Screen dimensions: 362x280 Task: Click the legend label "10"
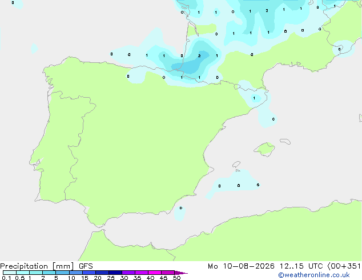pos(71,278)
